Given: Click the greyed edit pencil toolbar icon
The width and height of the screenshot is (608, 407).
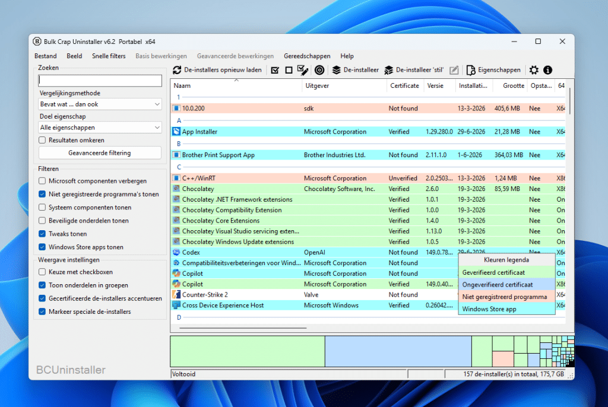Looking at the screenshot, I should (454, 70).
